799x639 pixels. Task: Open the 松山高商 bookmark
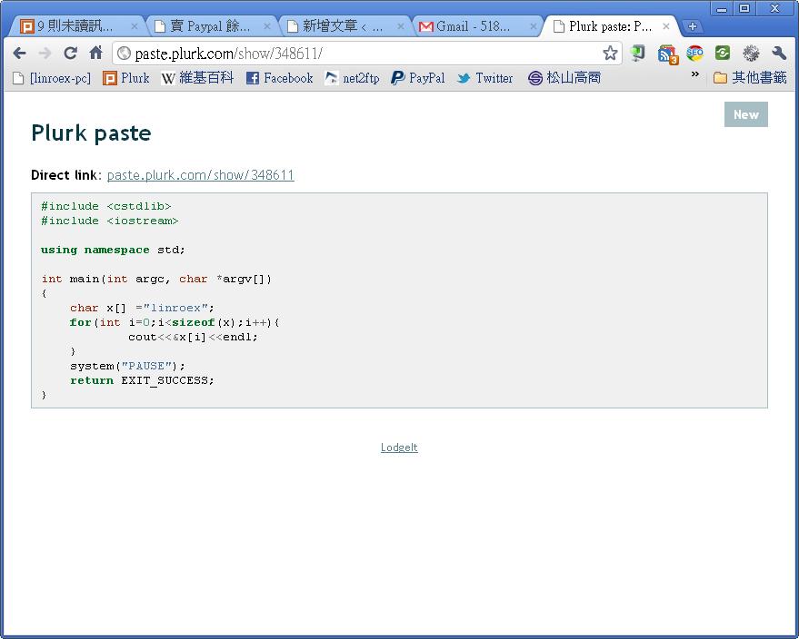point(564,78)
